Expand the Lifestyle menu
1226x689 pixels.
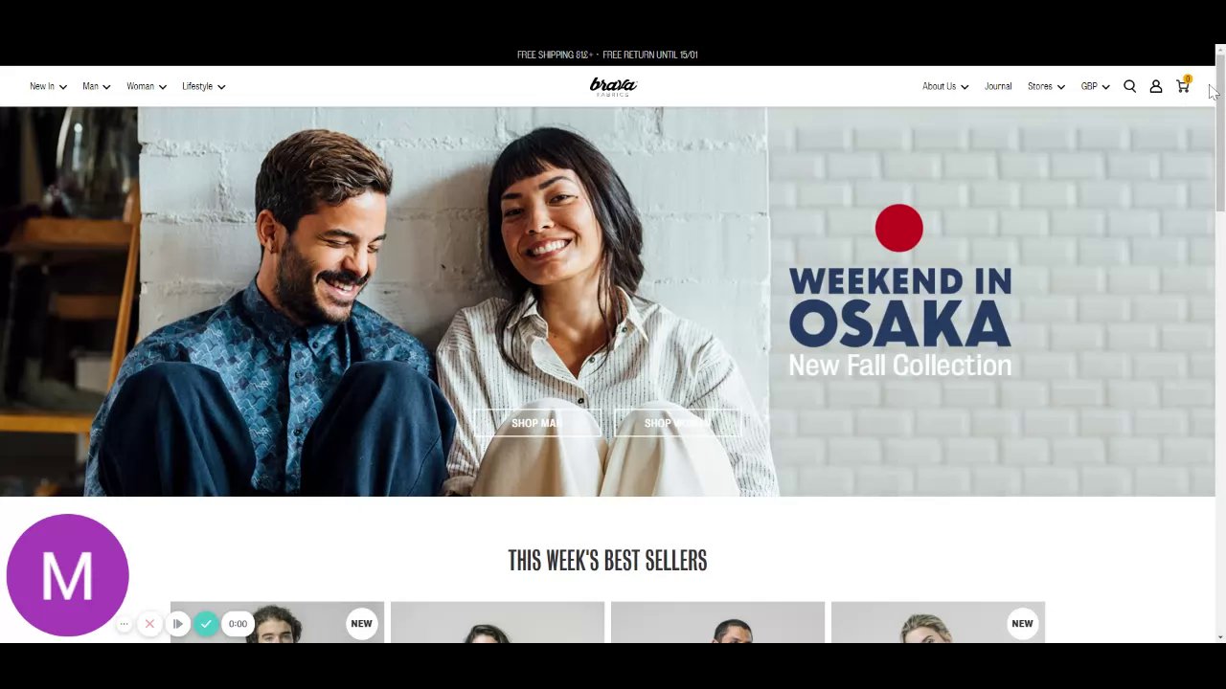[x=203, y=86]
